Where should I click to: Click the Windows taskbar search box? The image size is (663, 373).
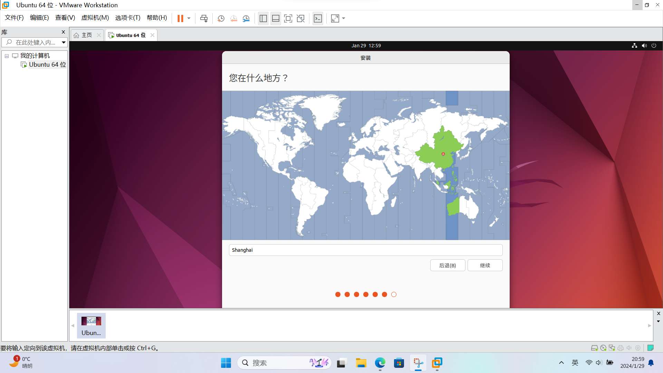284,363
